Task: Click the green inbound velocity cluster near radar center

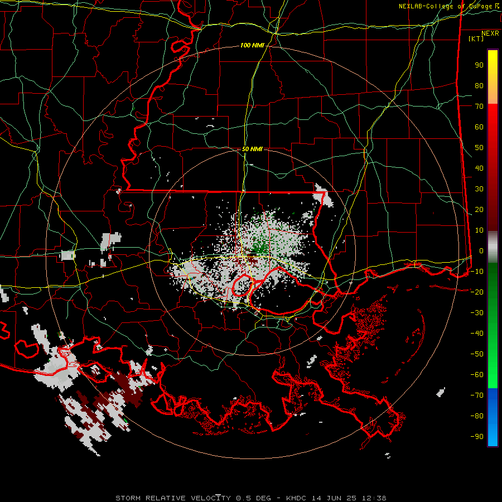Action: (260, 247)
